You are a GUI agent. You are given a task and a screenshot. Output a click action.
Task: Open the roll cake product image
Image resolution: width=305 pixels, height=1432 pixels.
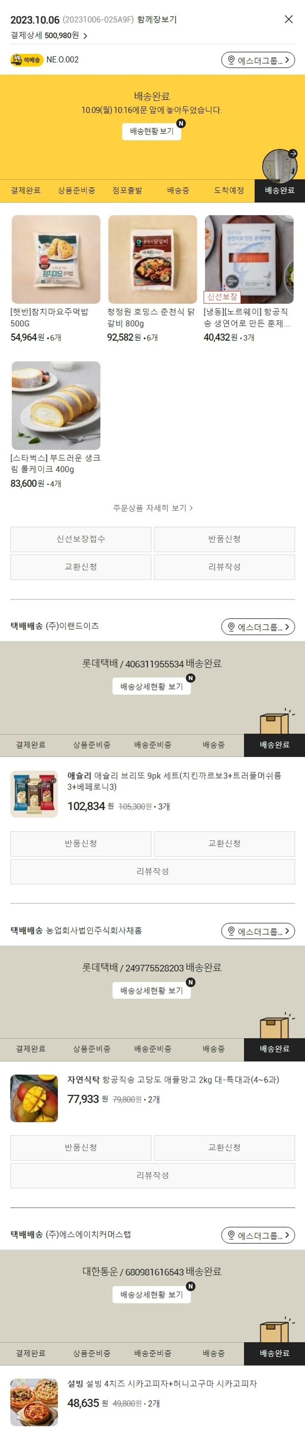(56, 405)
